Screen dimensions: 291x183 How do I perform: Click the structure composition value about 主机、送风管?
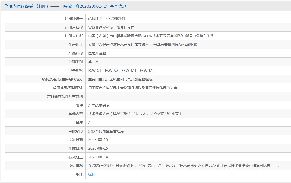coord(121,79)
